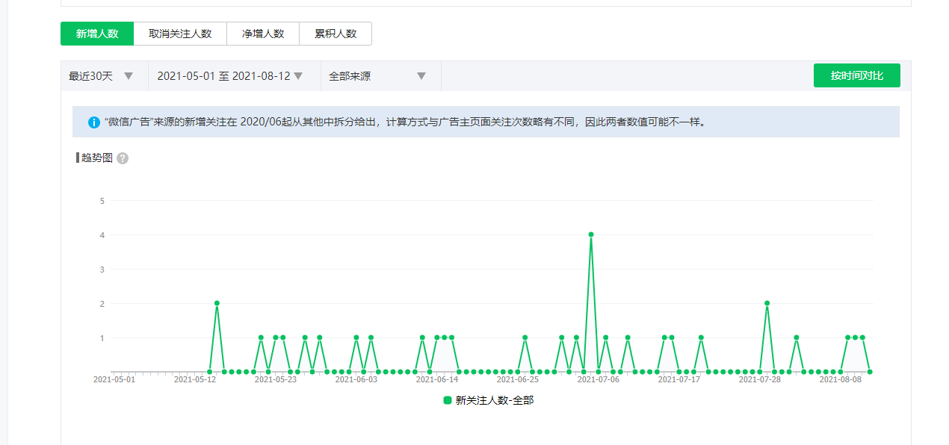Click the last data point at chart's right end

coord(870,371)
